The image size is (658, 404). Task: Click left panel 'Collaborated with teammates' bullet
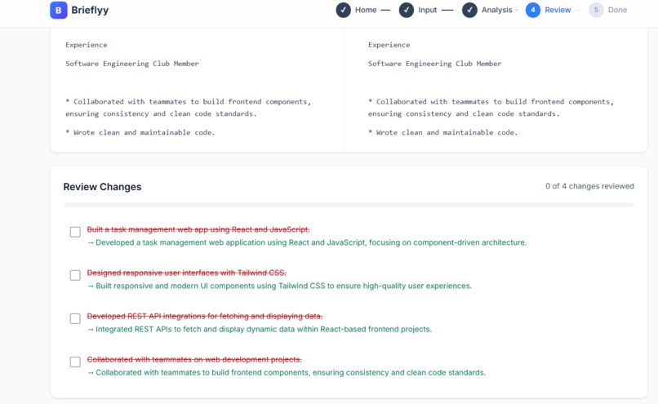(x=188, y=108)
